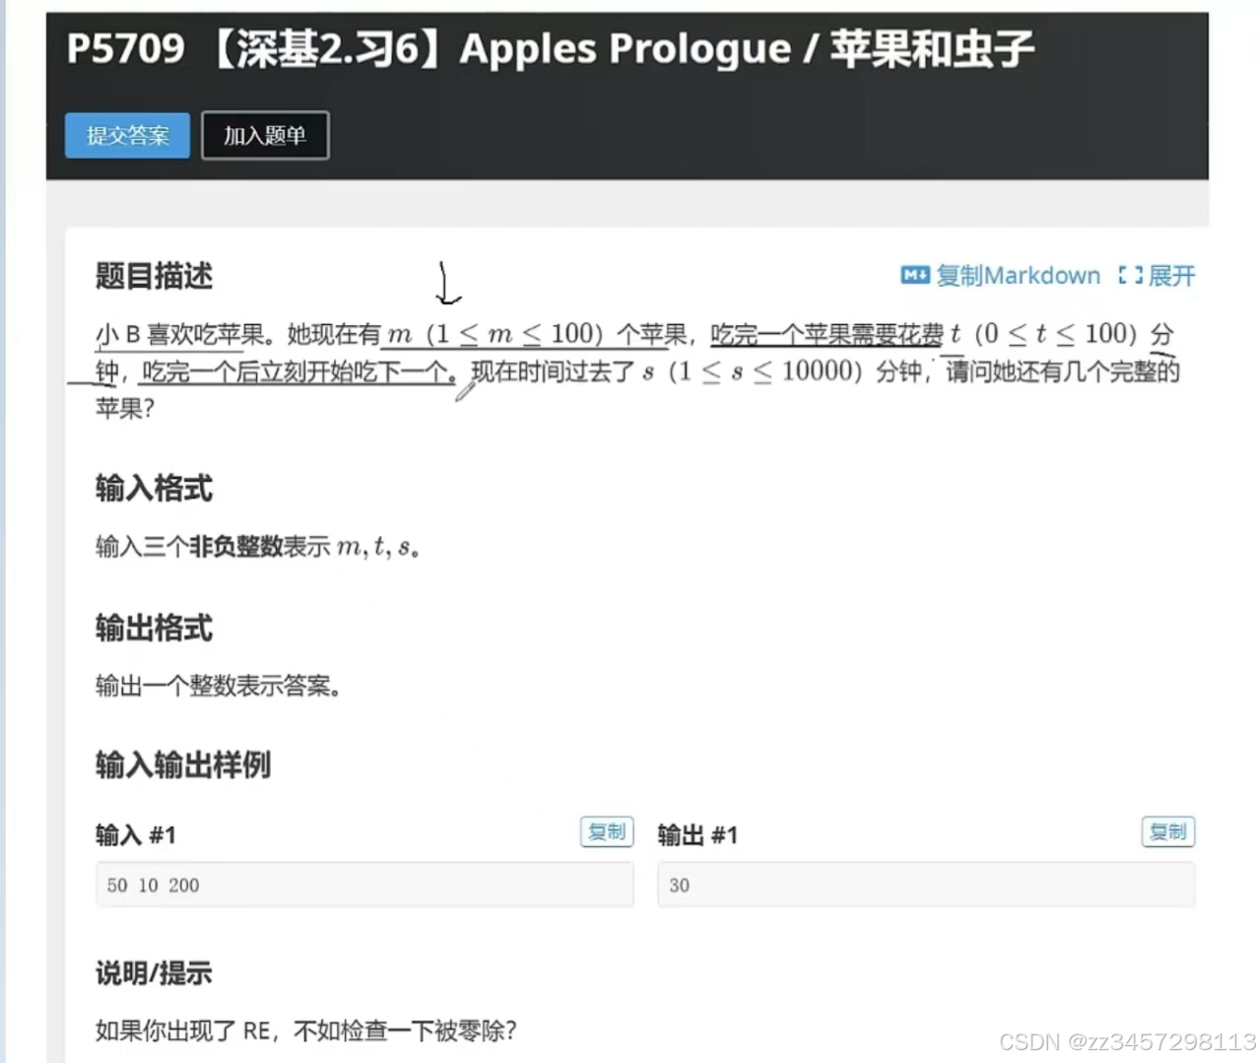Switch to the 输出 #1 sample tab
The width and height of the screenshot is (1260, 1063).
696,834
